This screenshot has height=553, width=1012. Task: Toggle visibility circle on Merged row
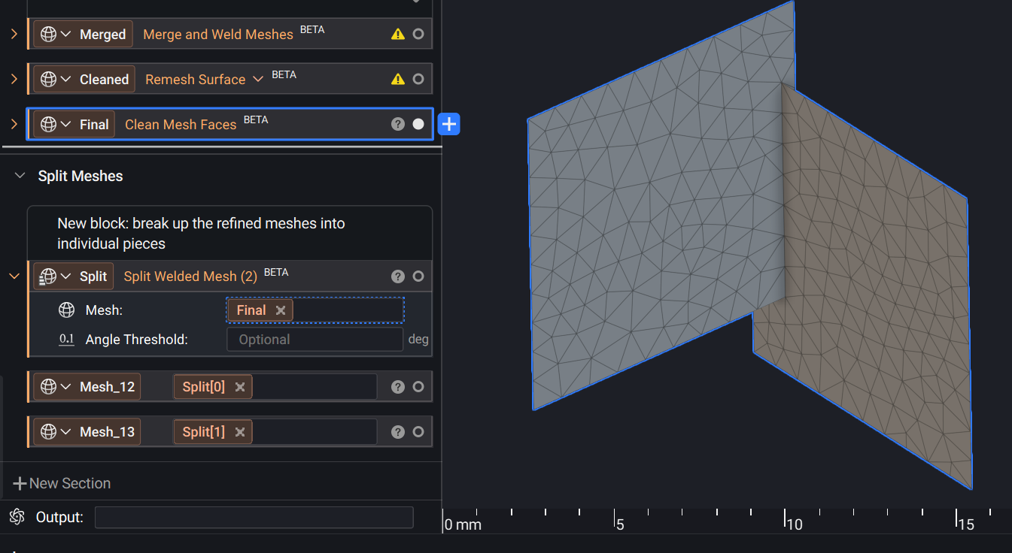418,35
